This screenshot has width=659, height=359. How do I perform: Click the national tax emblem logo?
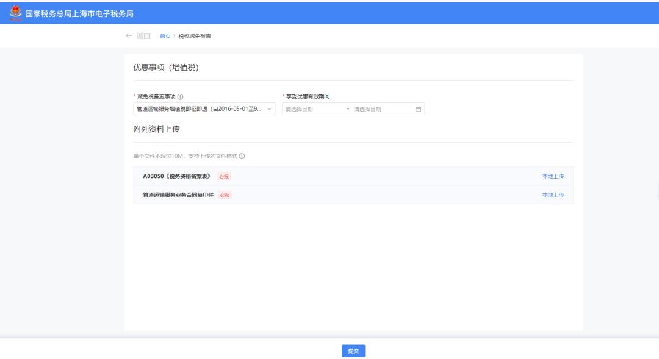pos(15,13)
